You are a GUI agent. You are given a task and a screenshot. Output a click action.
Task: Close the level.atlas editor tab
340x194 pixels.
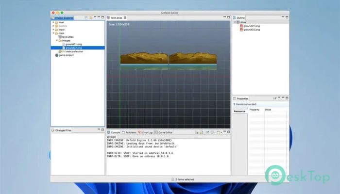tap(125, 18)
